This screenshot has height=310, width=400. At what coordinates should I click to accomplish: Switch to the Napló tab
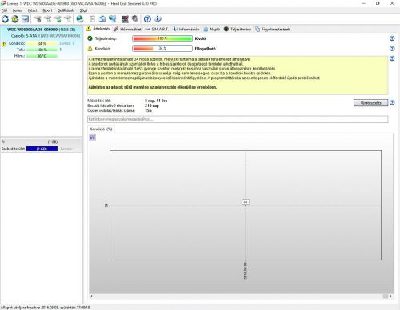point(212,29)
